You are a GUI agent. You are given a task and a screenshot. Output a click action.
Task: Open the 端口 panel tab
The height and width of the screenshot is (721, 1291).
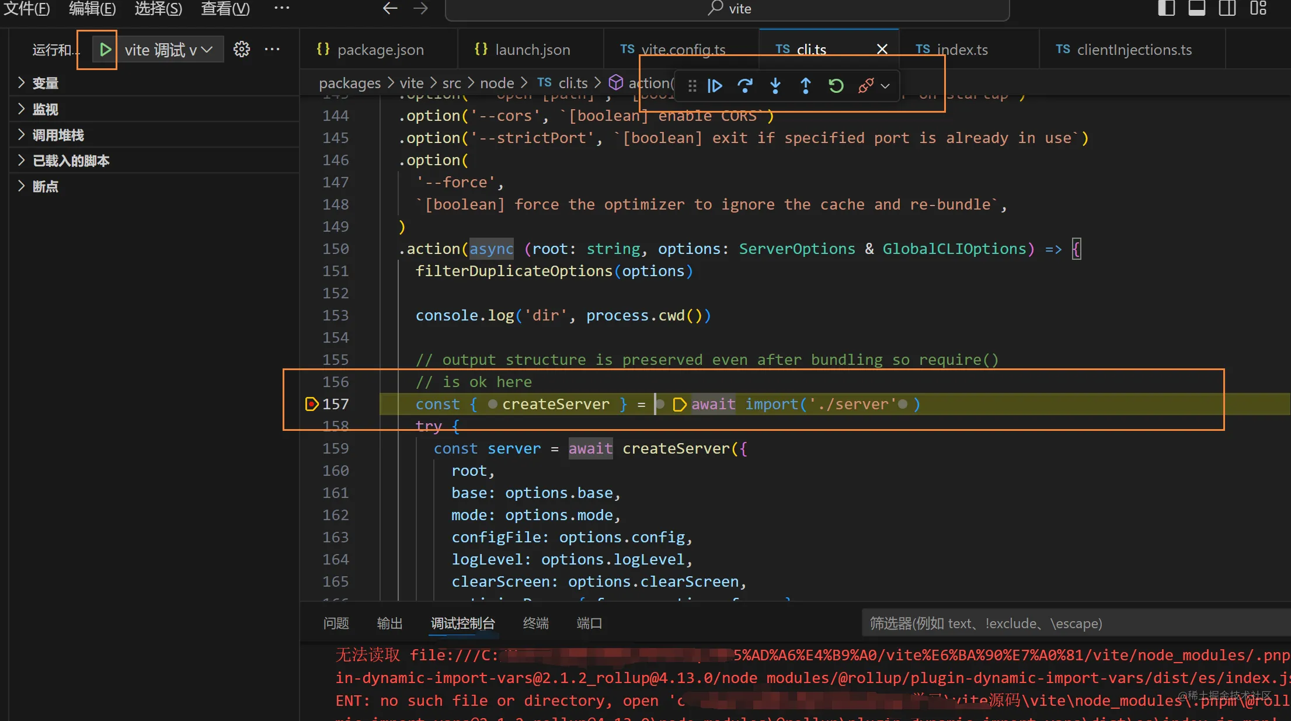pos(589,624)
